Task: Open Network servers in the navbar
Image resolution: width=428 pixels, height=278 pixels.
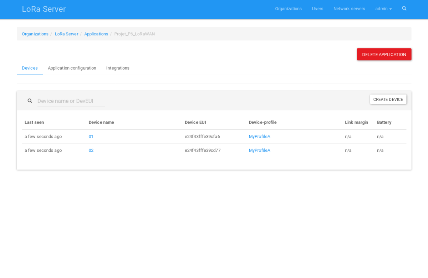Action: (349, 9)
